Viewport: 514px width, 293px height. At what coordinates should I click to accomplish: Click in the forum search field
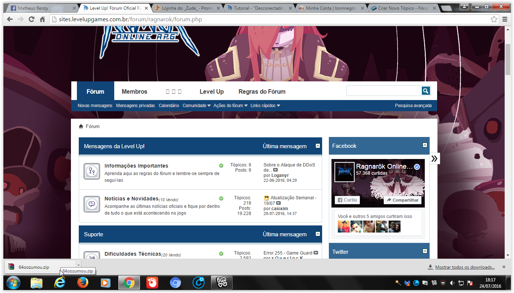(x=384, y=91)
